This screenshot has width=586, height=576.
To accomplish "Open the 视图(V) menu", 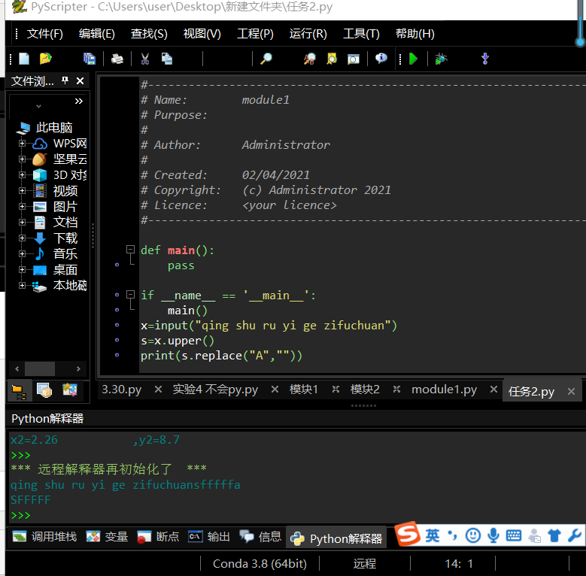I will 202,34.
